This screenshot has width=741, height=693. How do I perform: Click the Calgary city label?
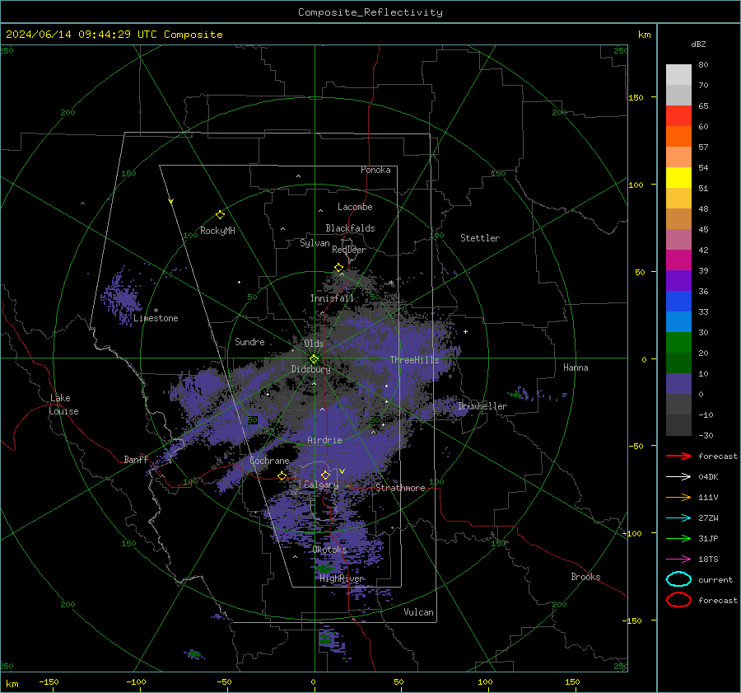point(321,485)
